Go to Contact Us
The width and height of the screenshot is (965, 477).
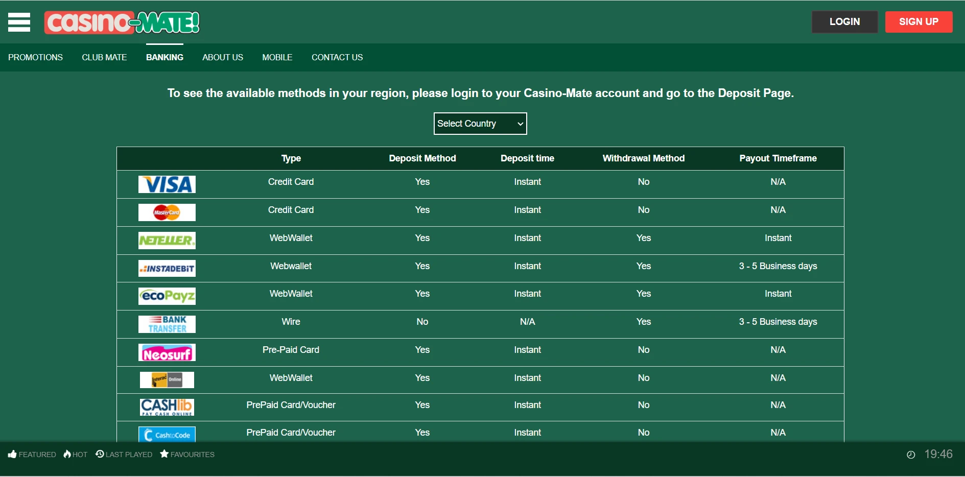coord(337,57)
